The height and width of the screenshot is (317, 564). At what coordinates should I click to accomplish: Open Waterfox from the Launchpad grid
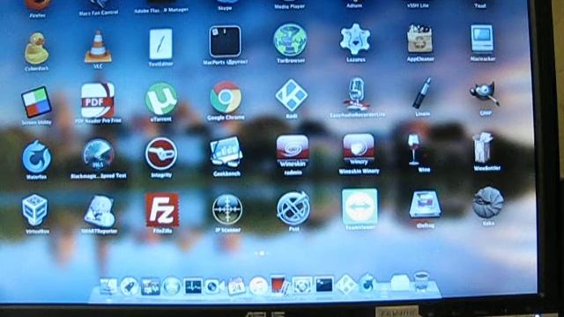36,157
